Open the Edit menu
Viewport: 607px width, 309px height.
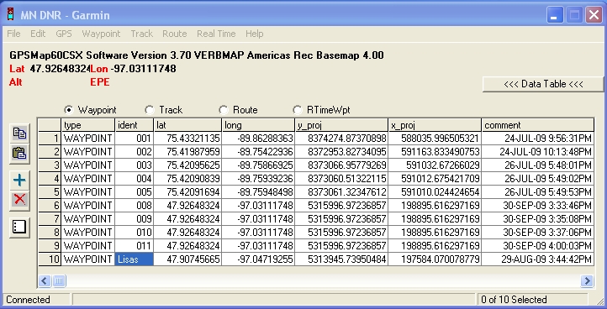pos(38,34)
